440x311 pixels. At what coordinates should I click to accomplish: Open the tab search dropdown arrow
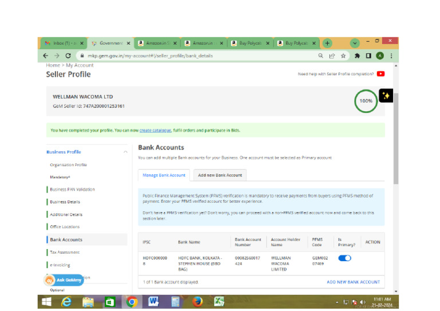(x=355, y=43)
